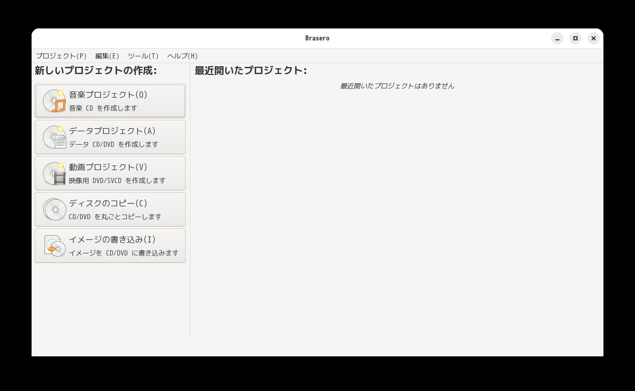Create a データプロジェクト(A) for CD/DVD
The height and width of the screenshot is (391, 635).
point(110,137)
